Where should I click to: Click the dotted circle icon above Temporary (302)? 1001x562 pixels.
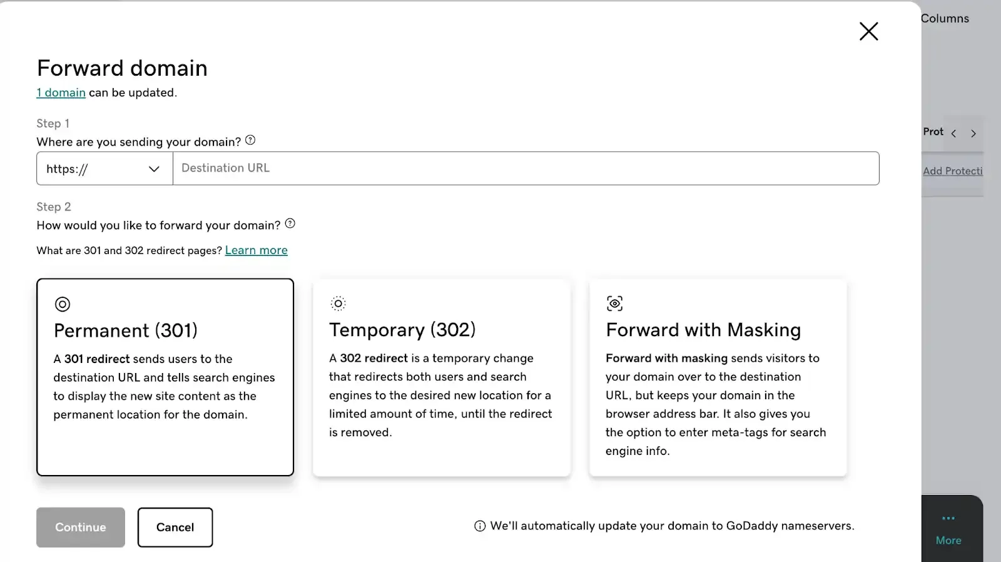pyautogui.click(x=338, y=303)
